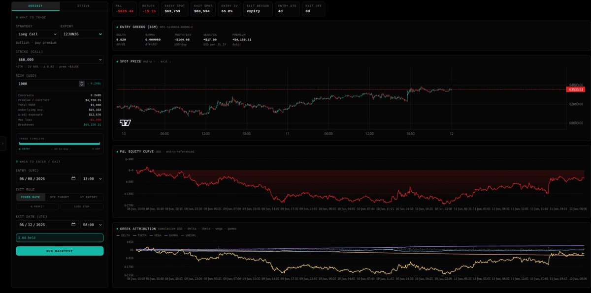Open the calendar picker for Exit date
Image resolution: width=591 pixels, height=293 pixels.
point(73,225)
